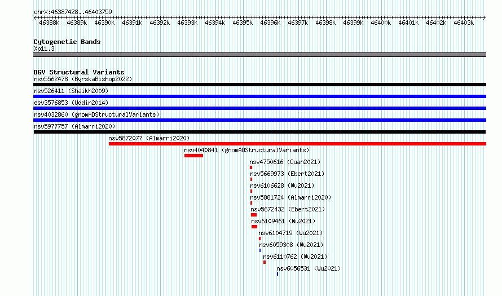
Task: Select the Xp11.3 band label
Action: click(x=44, y=48)
